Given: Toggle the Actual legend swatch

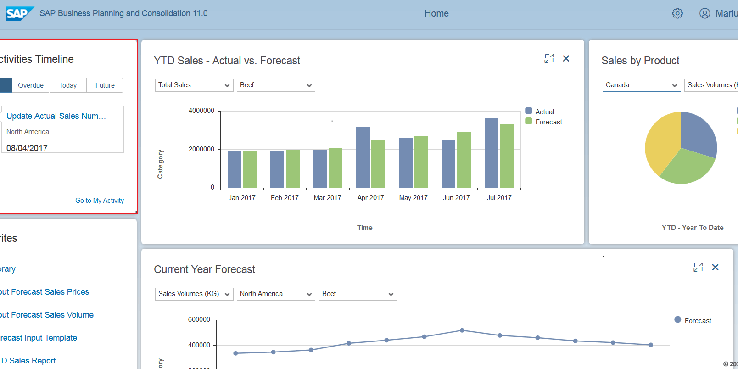Looking at the screenshot, I should coord(529,111).
